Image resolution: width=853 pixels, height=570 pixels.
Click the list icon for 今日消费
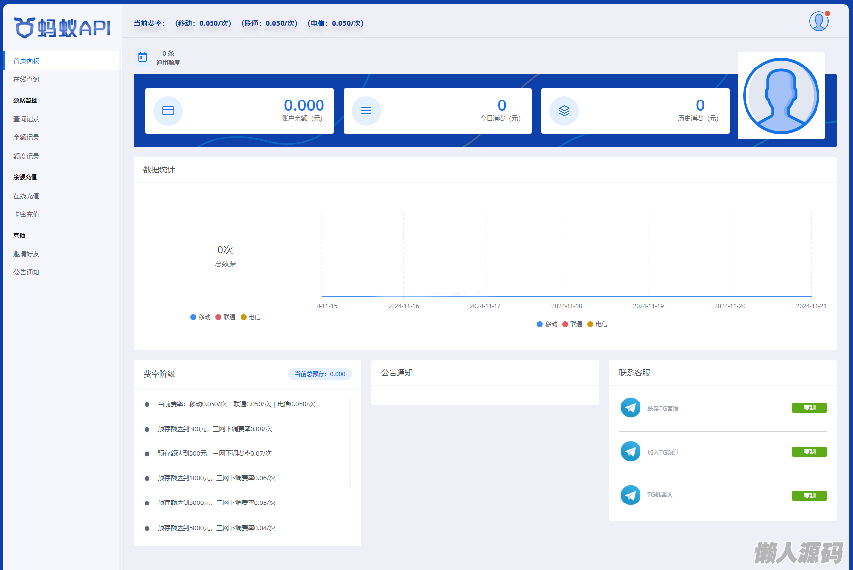click(x=366, y=111)
